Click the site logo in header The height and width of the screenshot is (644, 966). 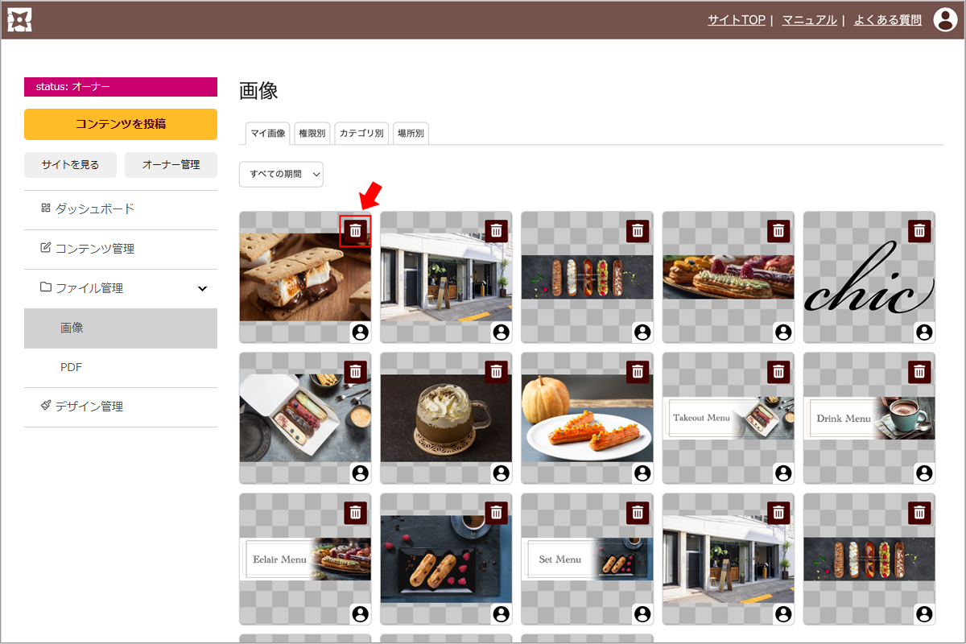pos(19,19)
